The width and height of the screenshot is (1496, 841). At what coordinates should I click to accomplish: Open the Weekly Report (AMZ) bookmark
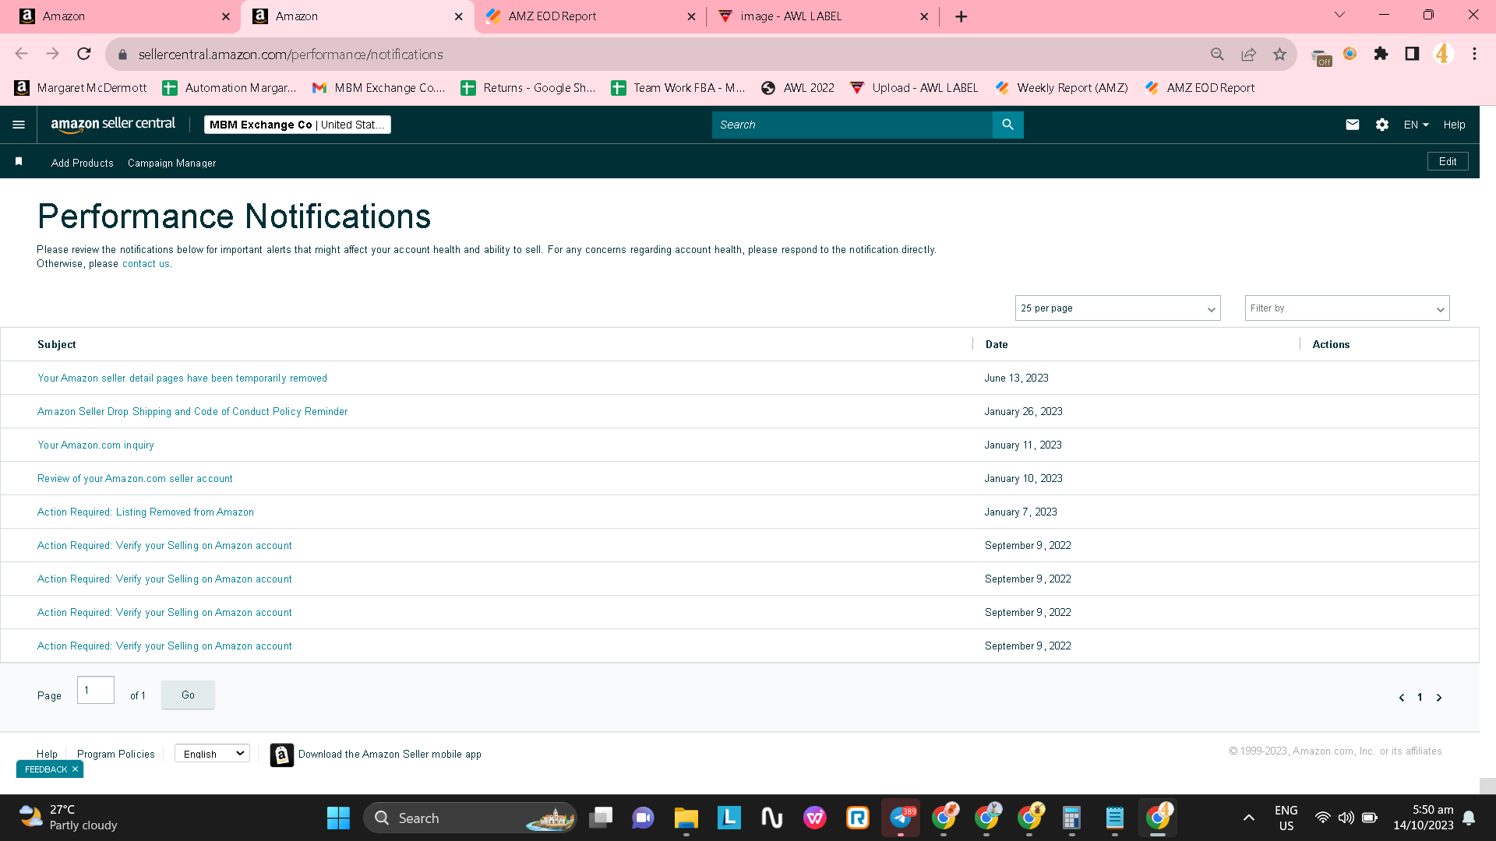(x=1061, y=88)
